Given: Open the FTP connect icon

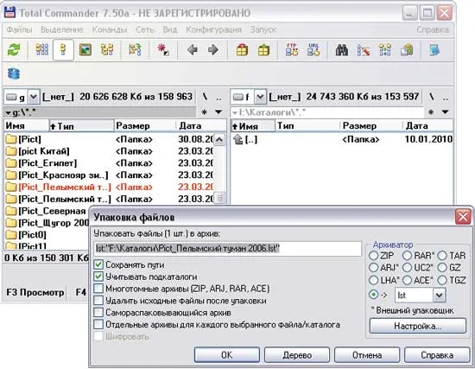Looking at the screenshot, I should coord(292,50).
